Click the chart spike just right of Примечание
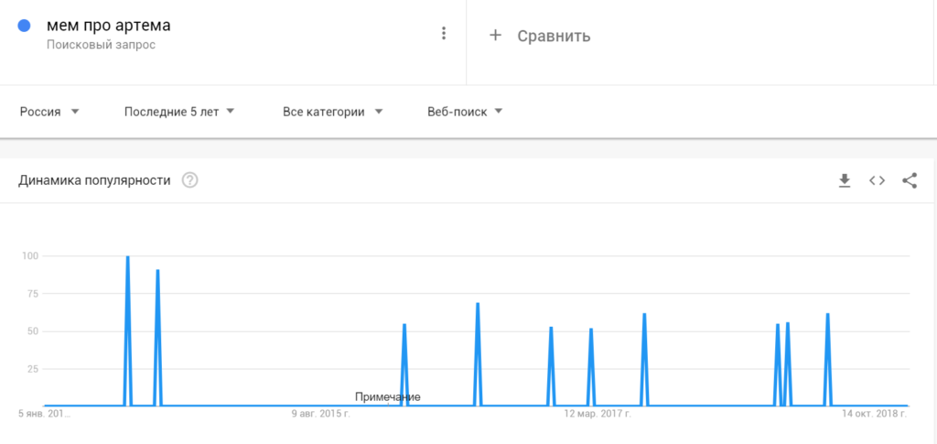 point(404,325)
